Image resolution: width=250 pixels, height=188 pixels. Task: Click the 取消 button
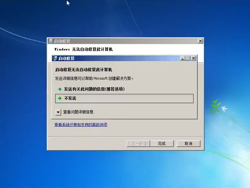(189, 144)
